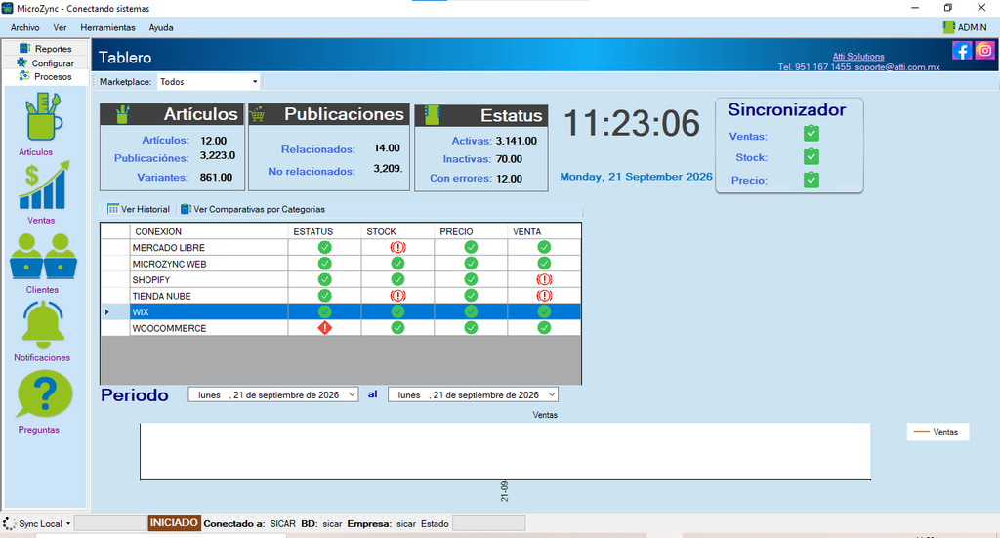Click the PRECIO column header
Viewport: 1000px width, 538px height.
click(471, 231)
